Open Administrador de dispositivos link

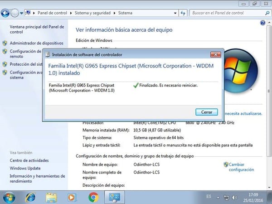click(x=36, y=43)
